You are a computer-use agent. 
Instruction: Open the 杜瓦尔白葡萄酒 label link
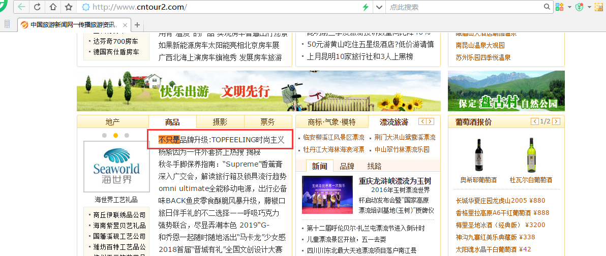point(531,180)
